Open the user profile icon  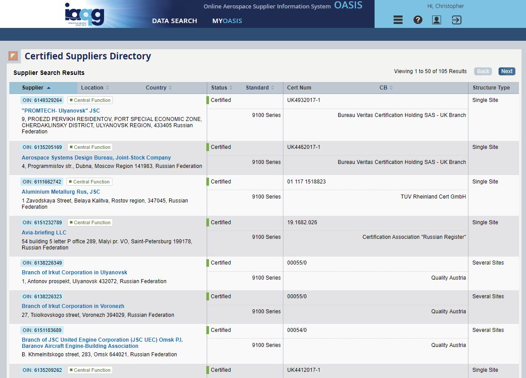pos(437,20)
